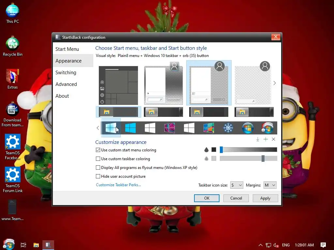
Task: Select the first highlighted taskbar style preview
Action: pyautogui.click(x=118, y=112)
